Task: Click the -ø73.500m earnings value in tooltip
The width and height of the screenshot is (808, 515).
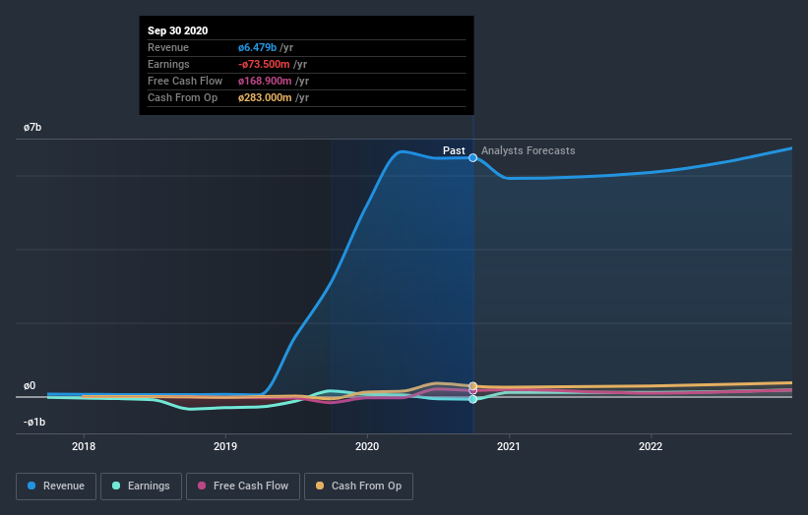Action: point(264,64)
